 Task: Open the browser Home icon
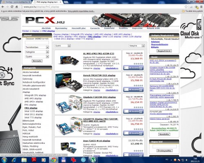pyautogui.click(x=17, y=7)
